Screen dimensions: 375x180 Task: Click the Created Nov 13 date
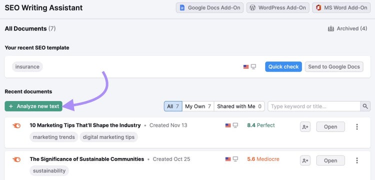coord(168,125)
